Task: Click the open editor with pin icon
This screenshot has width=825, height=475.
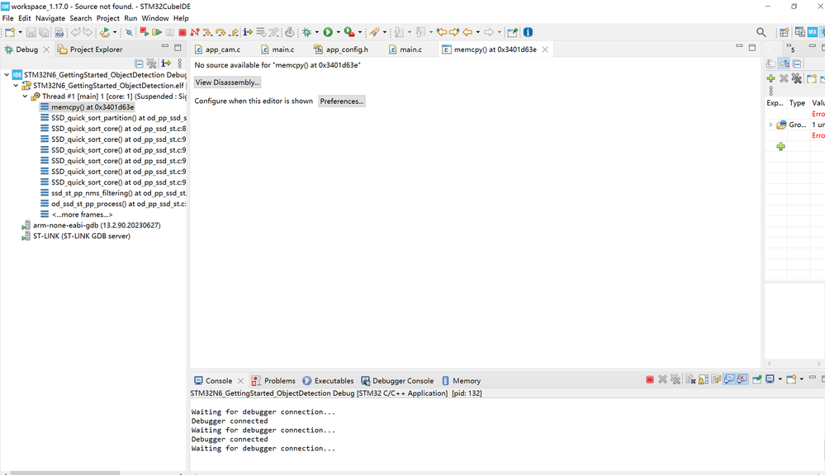Action: [x=513, y=32]
